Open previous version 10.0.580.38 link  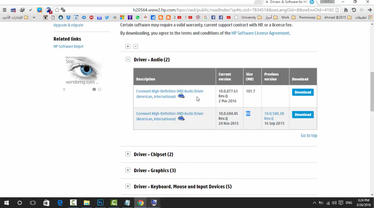click(x=274, y=116)
